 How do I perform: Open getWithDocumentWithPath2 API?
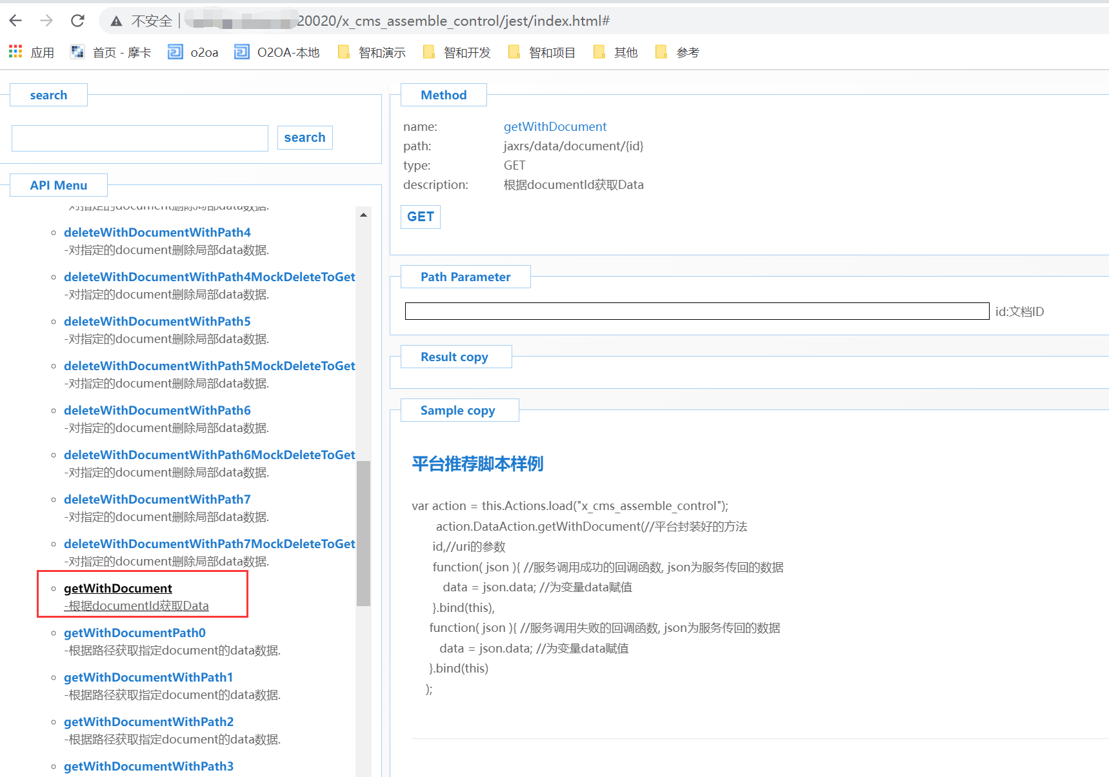tap(148, 722)
